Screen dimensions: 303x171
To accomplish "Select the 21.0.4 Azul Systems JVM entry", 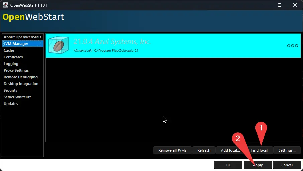I will pos(173,46).
